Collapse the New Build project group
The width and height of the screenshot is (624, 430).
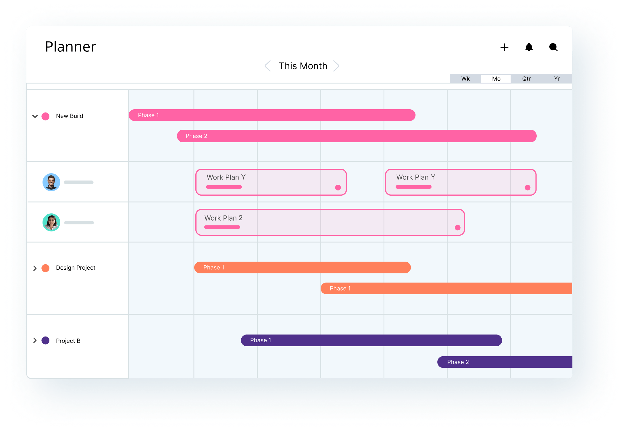point(35,116)
